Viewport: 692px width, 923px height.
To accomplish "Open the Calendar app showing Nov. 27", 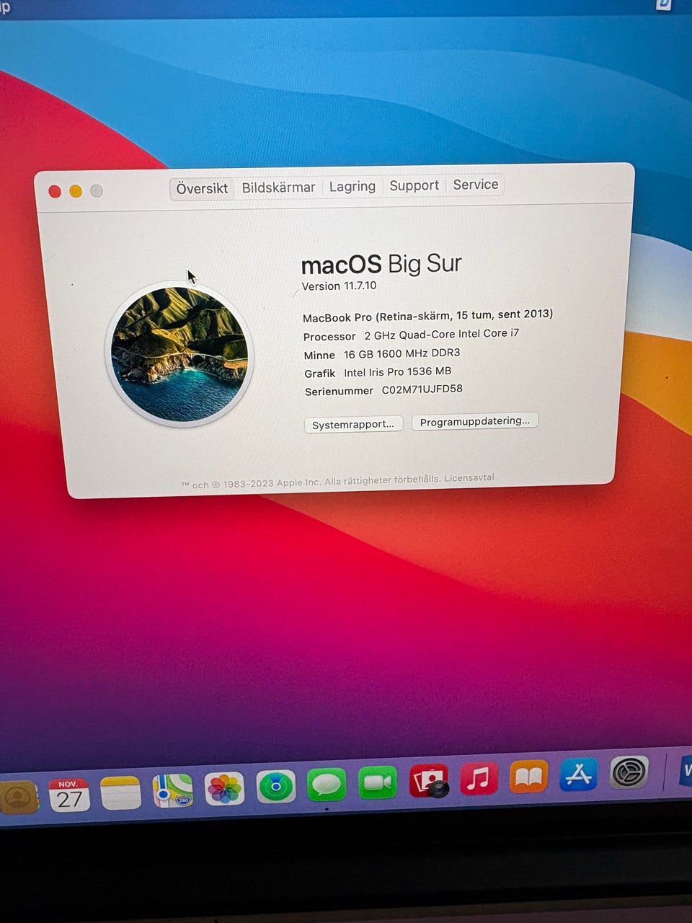I will [x=69, y=795].
